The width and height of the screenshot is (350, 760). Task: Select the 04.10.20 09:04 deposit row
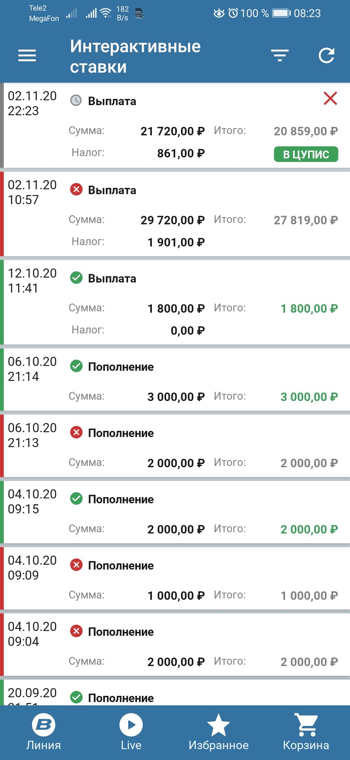175,645
